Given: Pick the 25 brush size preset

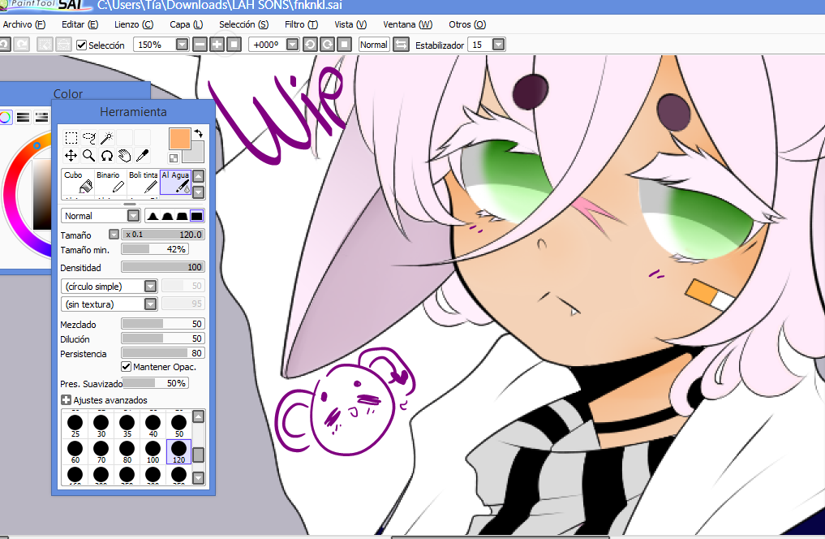Looking at the screenshot, I should click(x=75, y=425).
